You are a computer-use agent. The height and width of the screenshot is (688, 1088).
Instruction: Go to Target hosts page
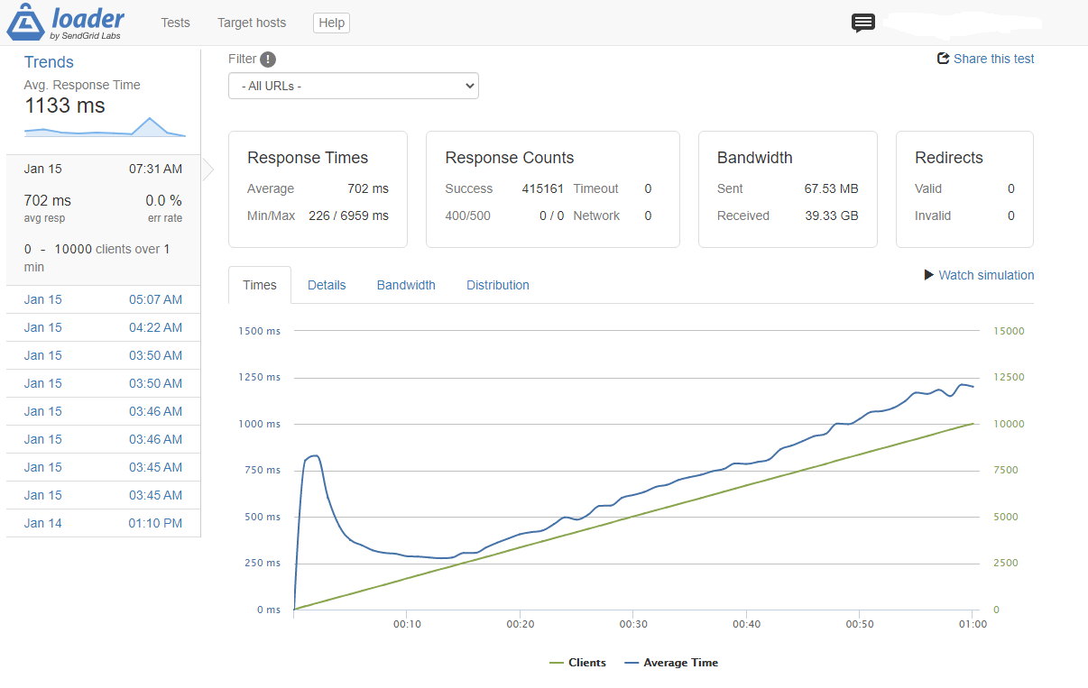(252, 23)
